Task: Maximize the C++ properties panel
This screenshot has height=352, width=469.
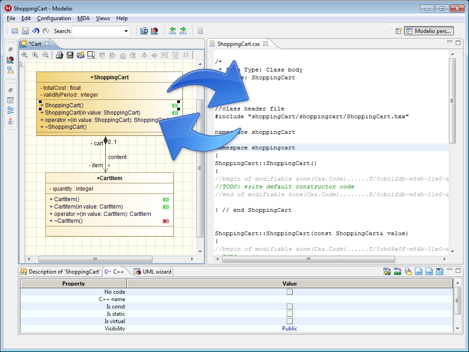Action: 458,270
